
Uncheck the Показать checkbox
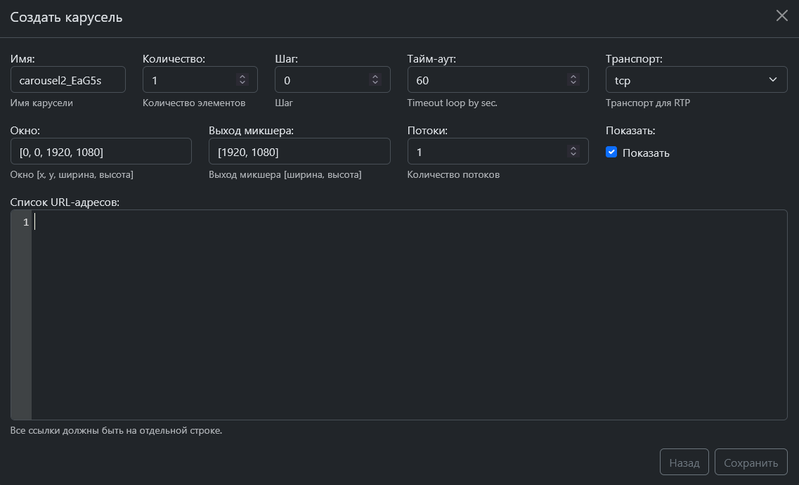[611, 153]
